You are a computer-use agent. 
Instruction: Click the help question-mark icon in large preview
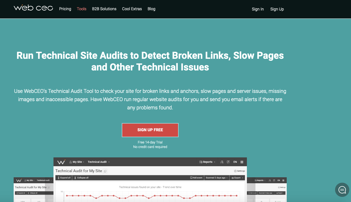coord(228,162)
